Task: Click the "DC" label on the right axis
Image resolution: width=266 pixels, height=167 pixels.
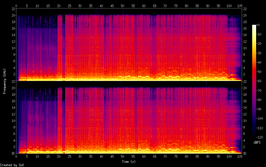Action: point(245,153)
